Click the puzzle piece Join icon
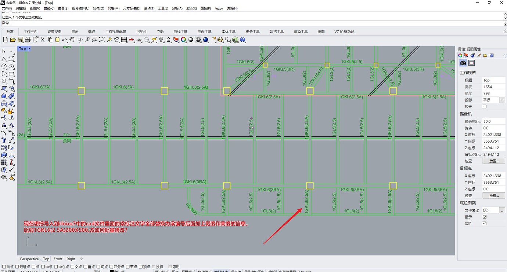507x272 pixels. [4, 111]
